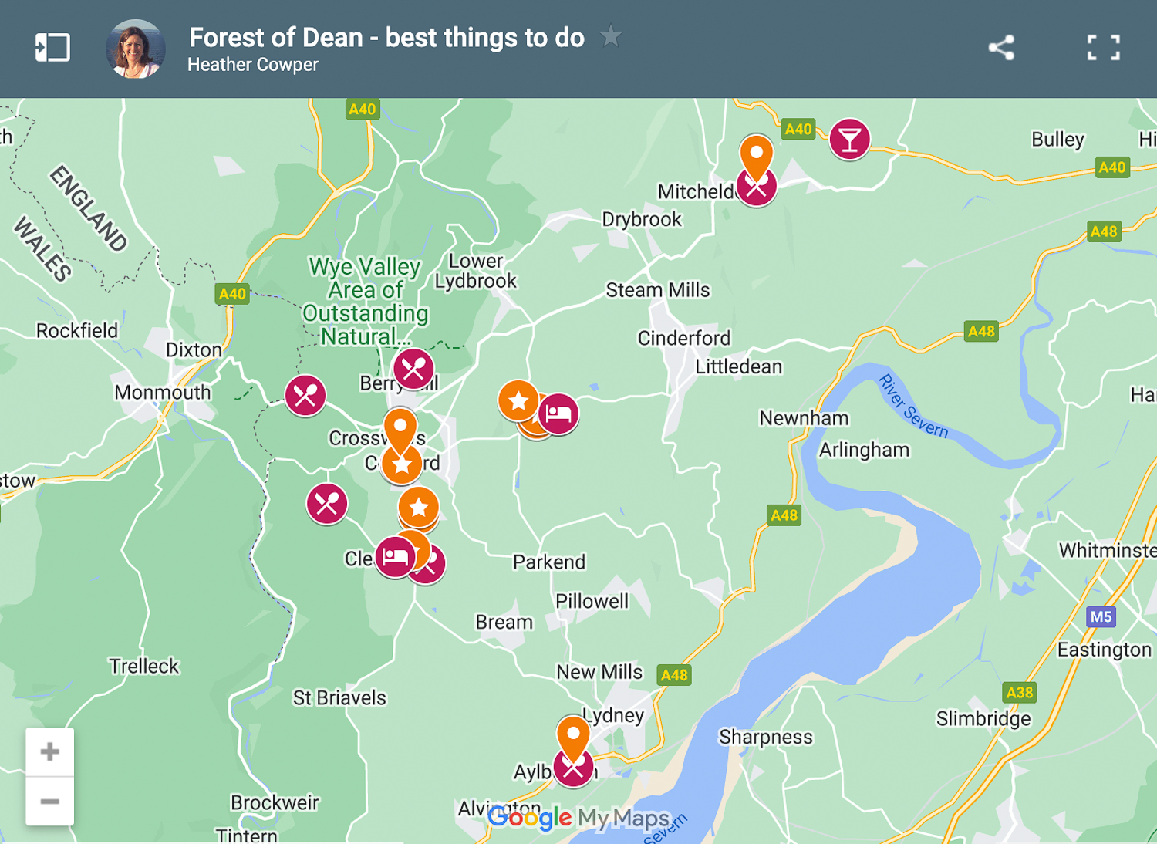Enter fullscreen map view
The width and height of the screenshot is (1157, 844).
point(1104,48)
